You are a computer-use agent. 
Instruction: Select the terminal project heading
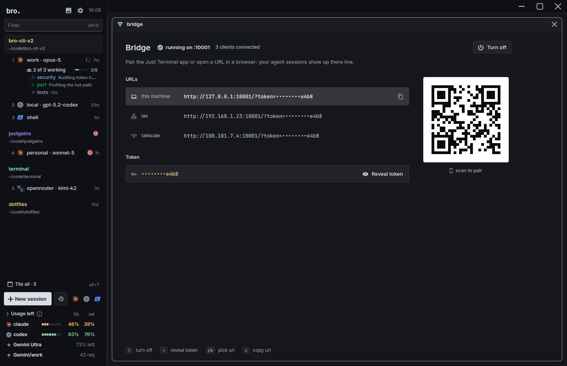tap(19, 169)
